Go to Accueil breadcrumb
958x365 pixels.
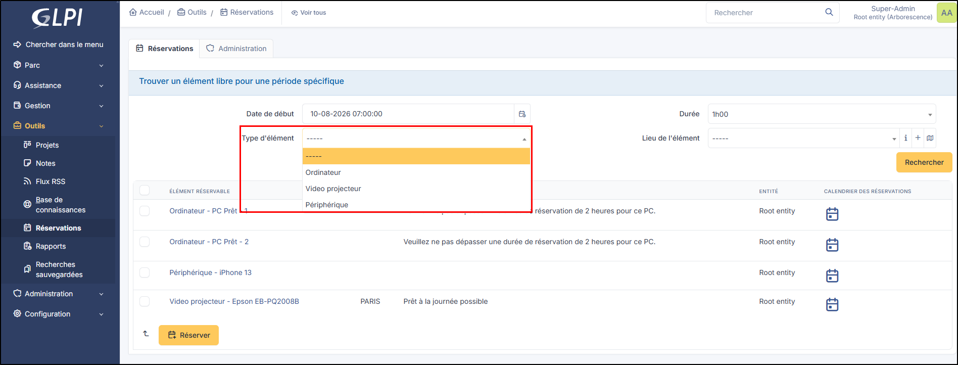coord(147,12)
